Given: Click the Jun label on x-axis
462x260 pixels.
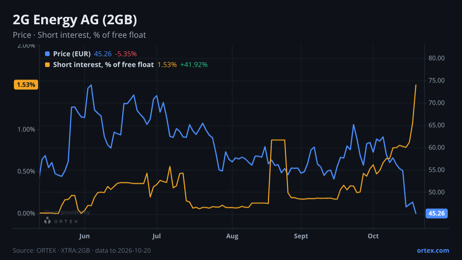Looking at the screenshot, I should 84,236.
